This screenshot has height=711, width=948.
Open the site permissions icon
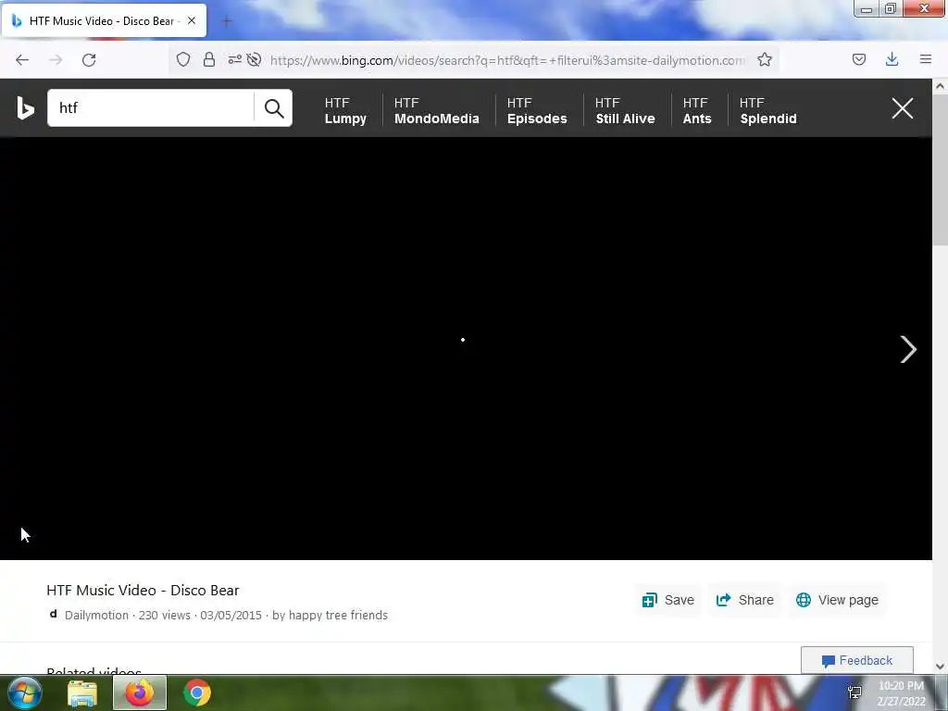pos(234,59)
